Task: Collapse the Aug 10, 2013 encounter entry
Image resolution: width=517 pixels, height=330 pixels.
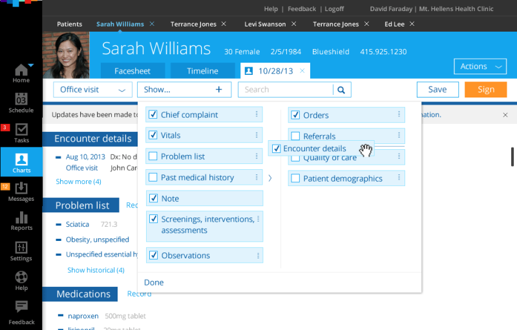Action: (58, 158)
